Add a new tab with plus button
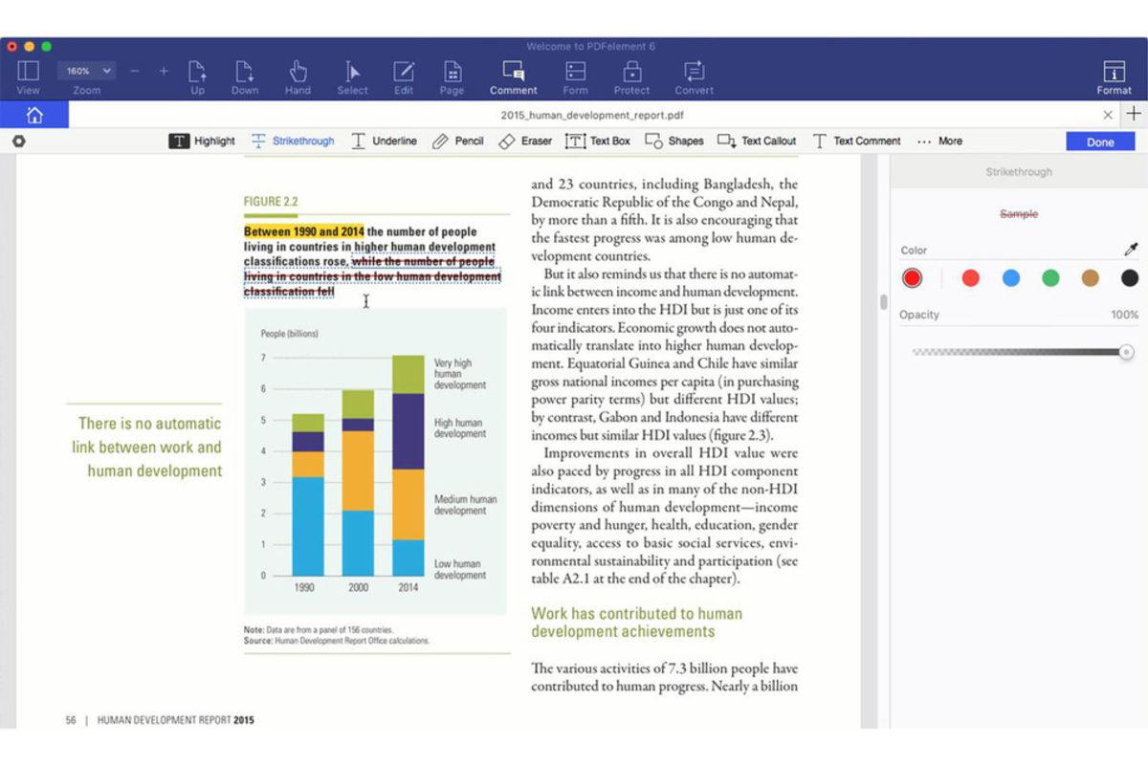The width and height of the screenshot is (1148, 766). coord(1133,115)
